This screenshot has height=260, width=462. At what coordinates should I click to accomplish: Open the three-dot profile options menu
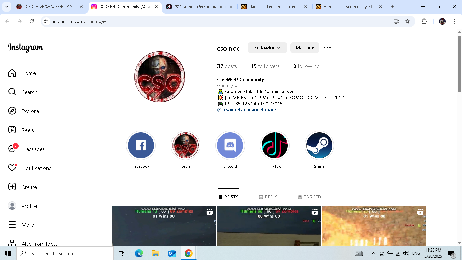tap(327, 48)
